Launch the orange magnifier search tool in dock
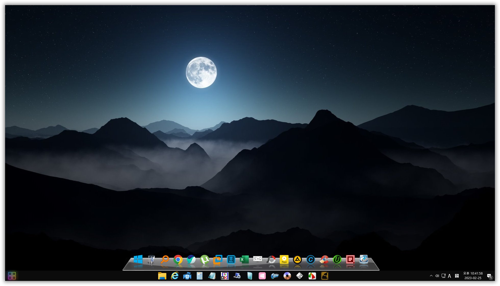The width and height of the screenshot is (500, 286). click(165, 259)
